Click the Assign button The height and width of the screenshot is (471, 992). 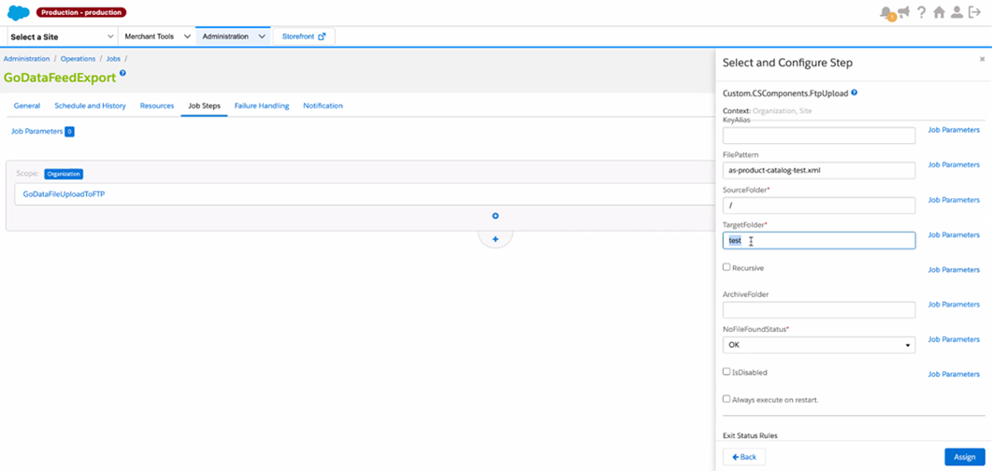(x=965, y=457)
